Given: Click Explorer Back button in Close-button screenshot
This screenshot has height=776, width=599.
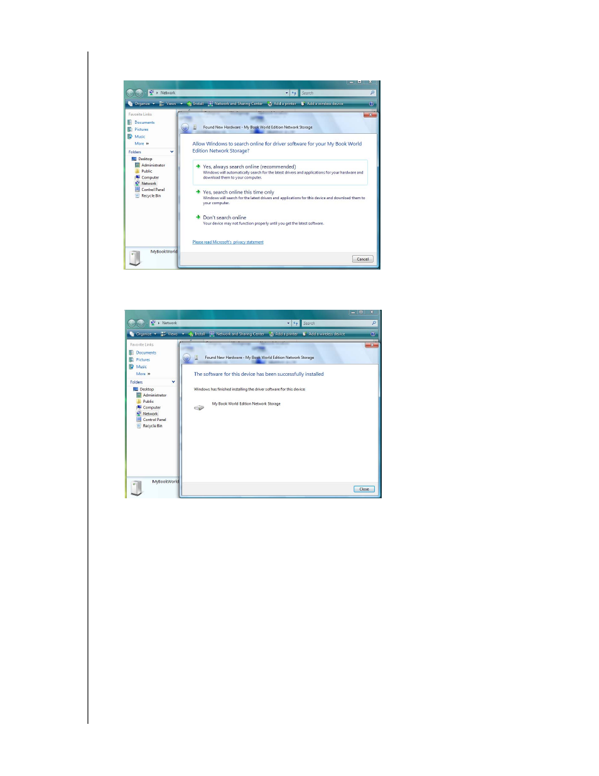Looking at the screenshot, I should point(132,323).
